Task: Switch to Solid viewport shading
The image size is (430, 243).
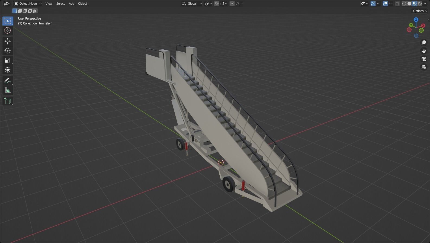Action: 409,4
